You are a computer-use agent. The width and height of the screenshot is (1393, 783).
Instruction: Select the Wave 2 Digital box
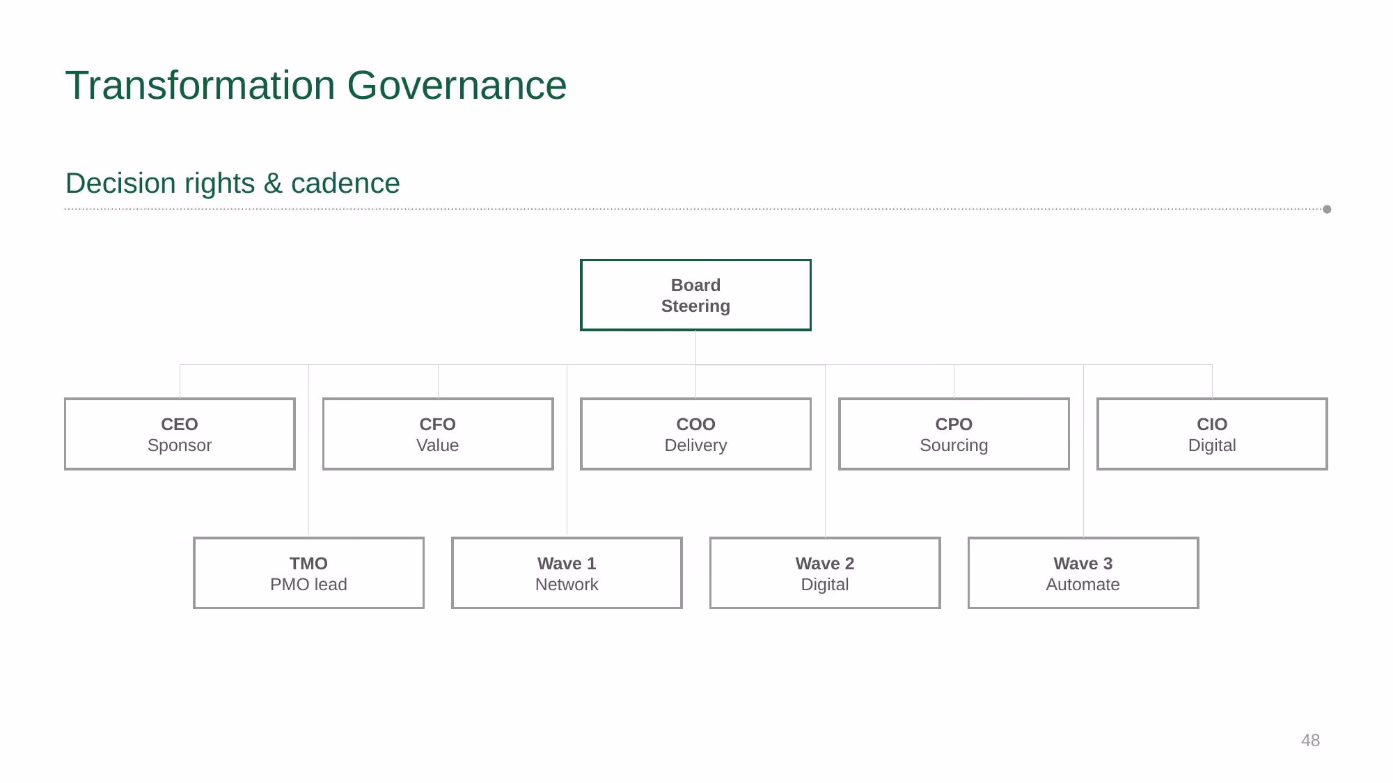click(825, 573)
